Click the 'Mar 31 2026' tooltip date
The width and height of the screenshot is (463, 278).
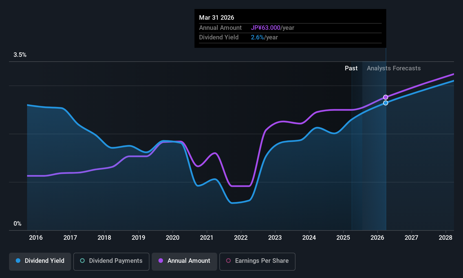point(217,17)
